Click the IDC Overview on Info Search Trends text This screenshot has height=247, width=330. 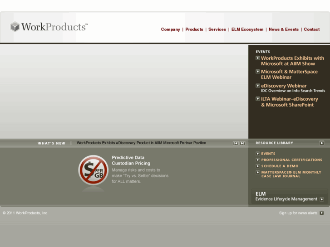(293, 91)
